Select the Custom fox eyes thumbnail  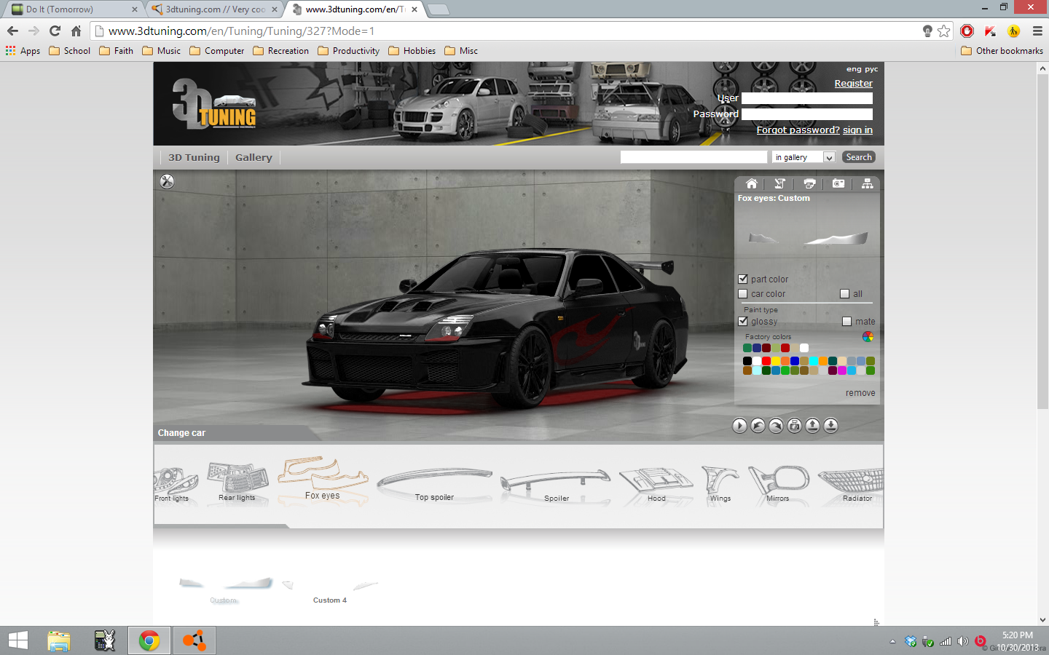coord(224,590)
